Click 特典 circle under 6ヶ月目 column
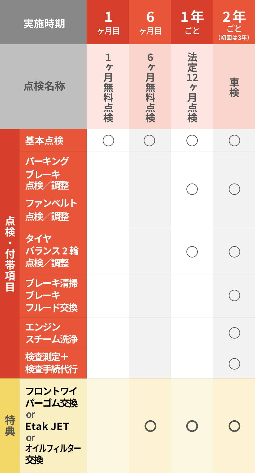This screenshot has height=473, width=255. (x=150, y=426)
